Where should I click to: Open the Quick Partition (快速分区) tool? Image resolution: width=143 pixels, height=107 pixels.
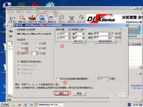(x=42, y=19)
